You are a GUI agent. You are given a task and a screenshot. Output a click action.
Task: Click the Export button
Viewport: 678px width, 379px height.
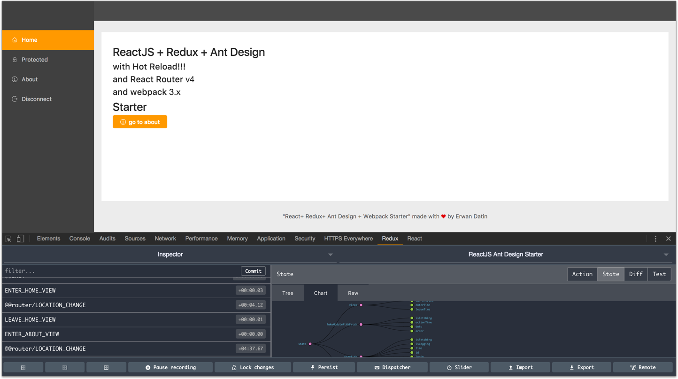coord(582,367)
